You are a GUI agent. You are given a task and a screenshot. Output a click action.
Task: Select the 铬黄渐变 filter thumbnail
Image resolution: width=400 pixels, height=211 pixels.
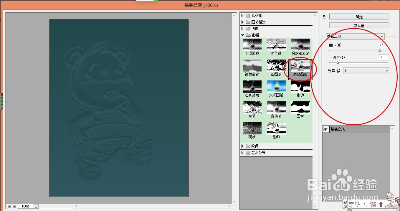(x=252, y=65)
